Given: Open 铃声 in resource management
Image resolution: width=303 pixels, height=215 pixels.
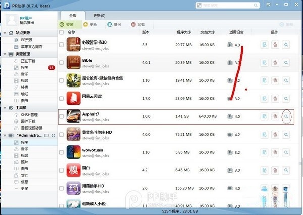Looking at the screenshot, I should click(24, 88).
